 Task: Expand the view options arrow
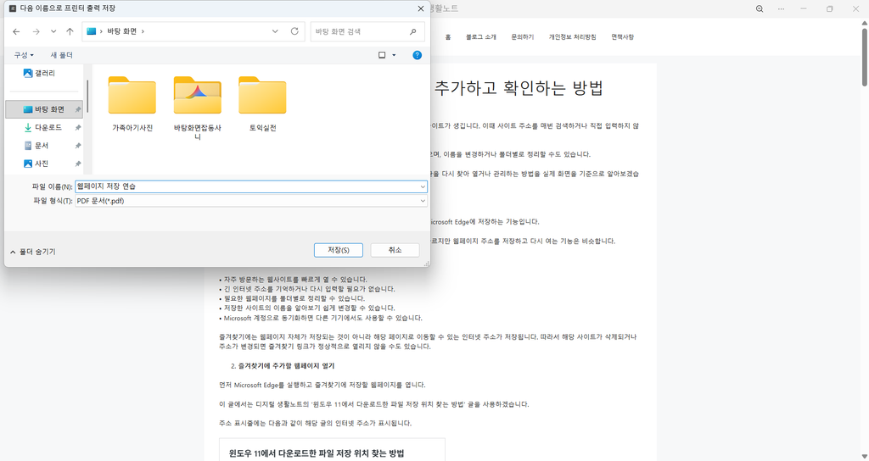click(x=394, y=55)
